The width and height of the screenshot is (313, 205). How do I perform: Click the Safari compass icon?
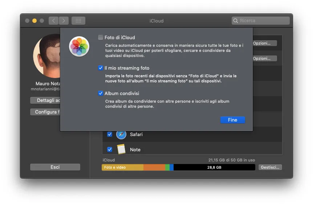[x=121, y=135]
